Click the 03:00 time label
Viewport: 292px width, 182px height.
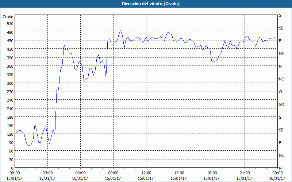(48, 173)
